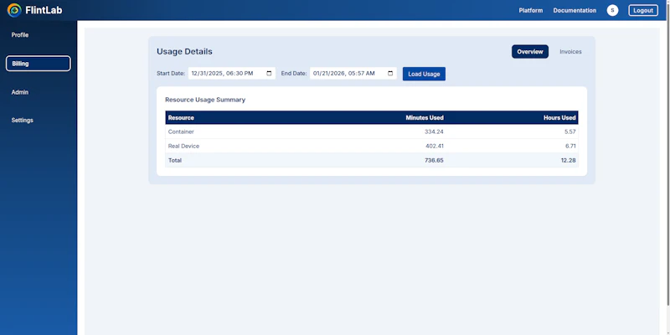The image size is (670, 335).
Task: Focus the End Date input field
Action: (353, 74)
